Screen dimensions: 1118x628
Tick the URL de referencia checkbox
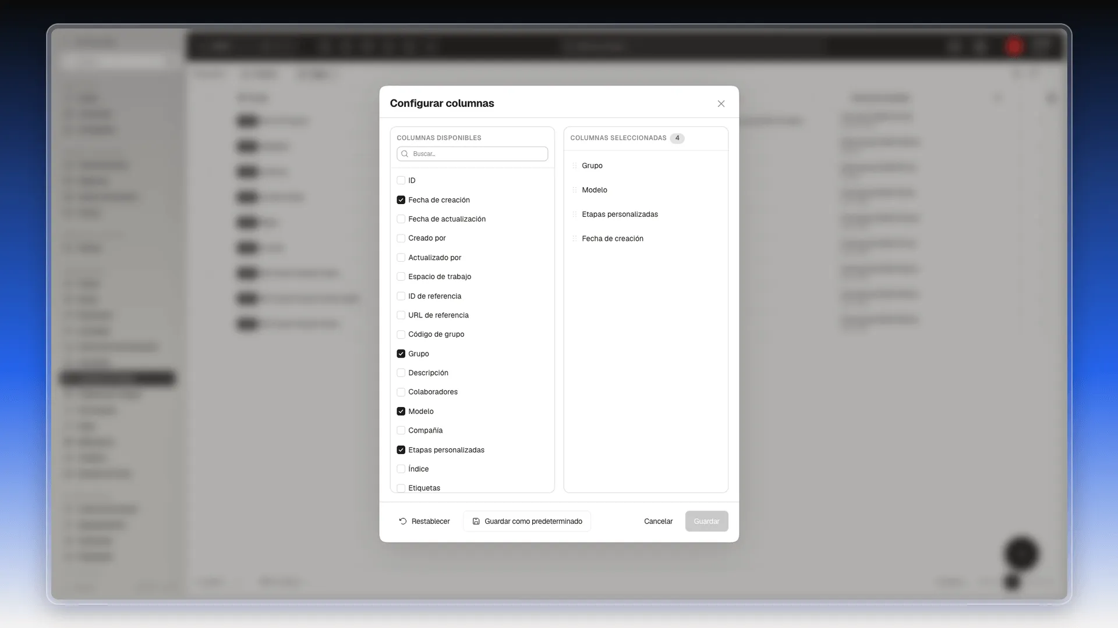pyautogui.click(x=401, y=315)
